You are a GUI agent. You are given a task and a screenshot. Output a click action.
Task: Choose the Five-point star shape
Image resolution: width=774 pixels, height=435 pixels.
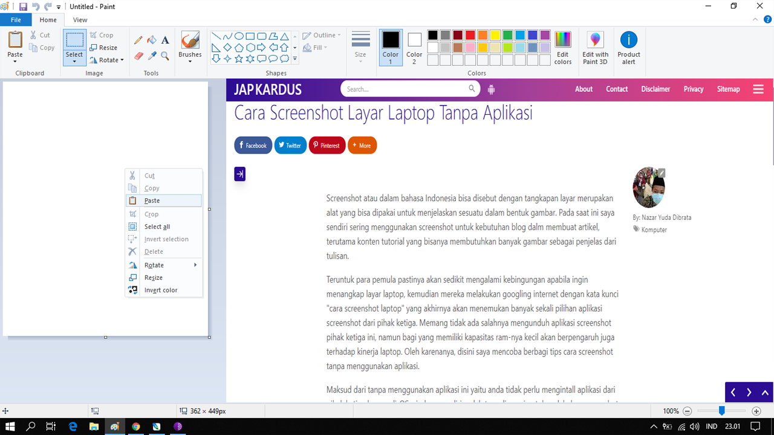click(239, 59)
